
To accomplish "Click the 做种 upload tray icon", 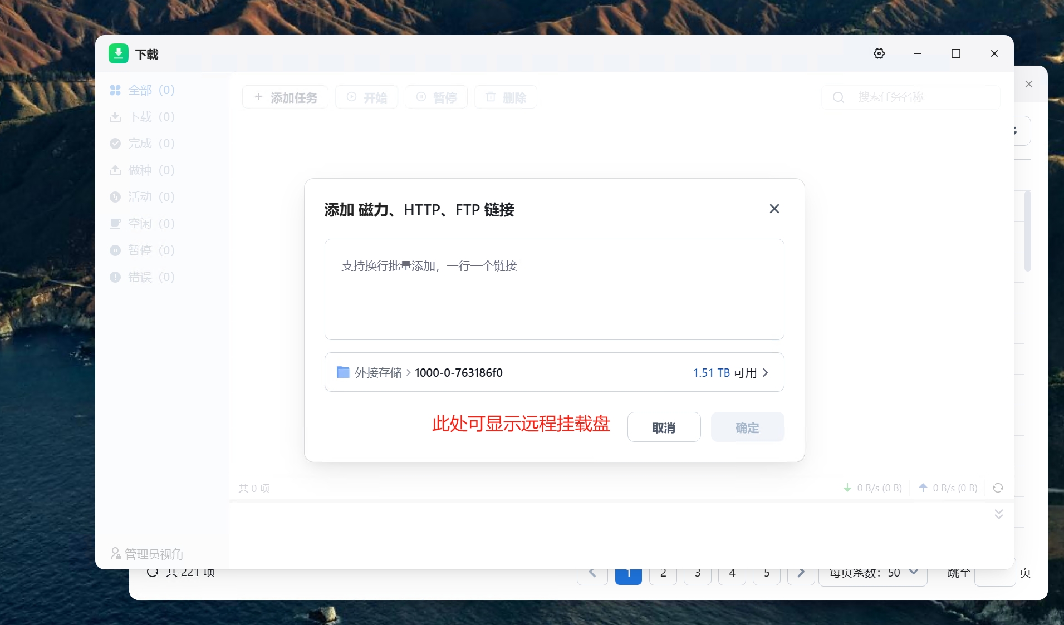I will pyautogui.click(x=115, y=170).
